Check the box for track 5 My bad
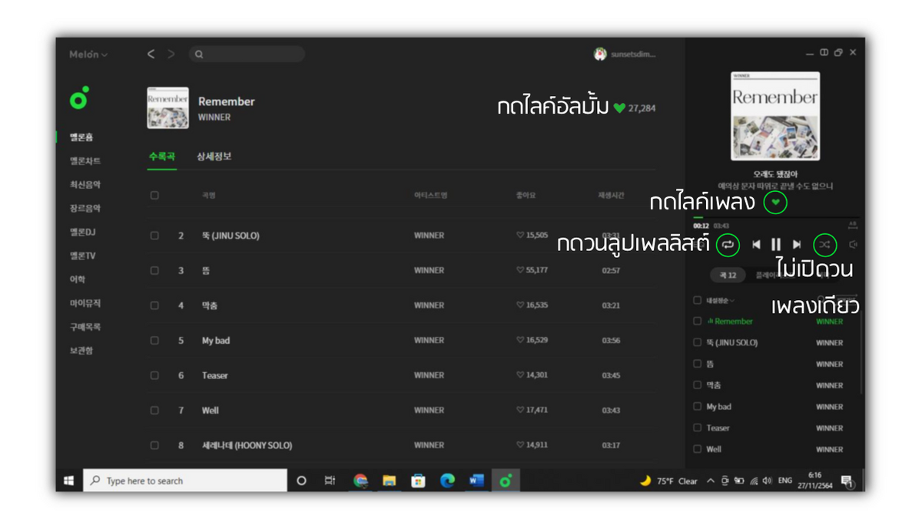Image resolution: width=922 pixels, height=528 pixels. pyautogui.click(x=154, y=340)
